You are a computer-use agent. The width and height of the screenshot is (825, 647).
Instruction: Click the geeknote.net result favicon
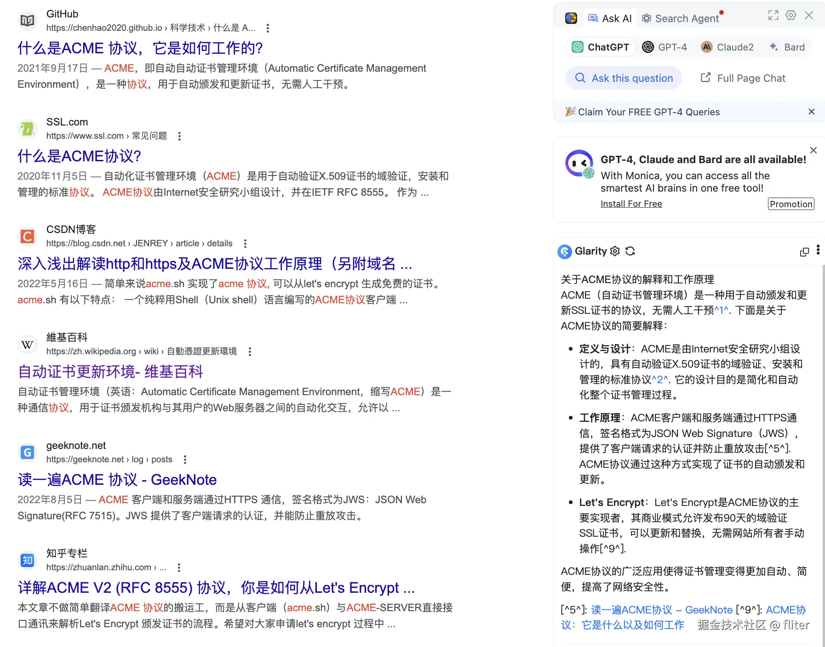pos(28,452)
